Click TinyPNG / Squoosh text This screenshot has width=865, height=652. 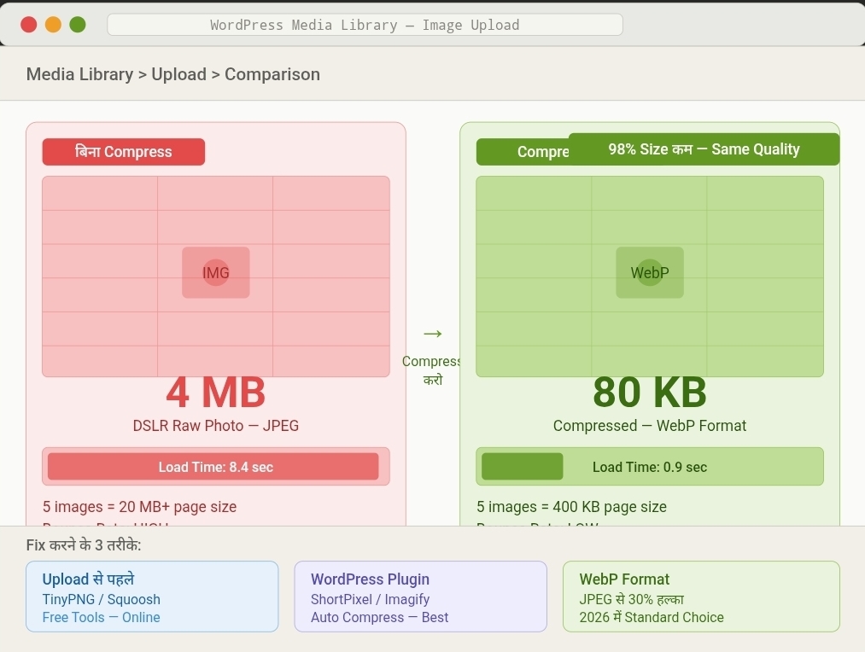102,599
